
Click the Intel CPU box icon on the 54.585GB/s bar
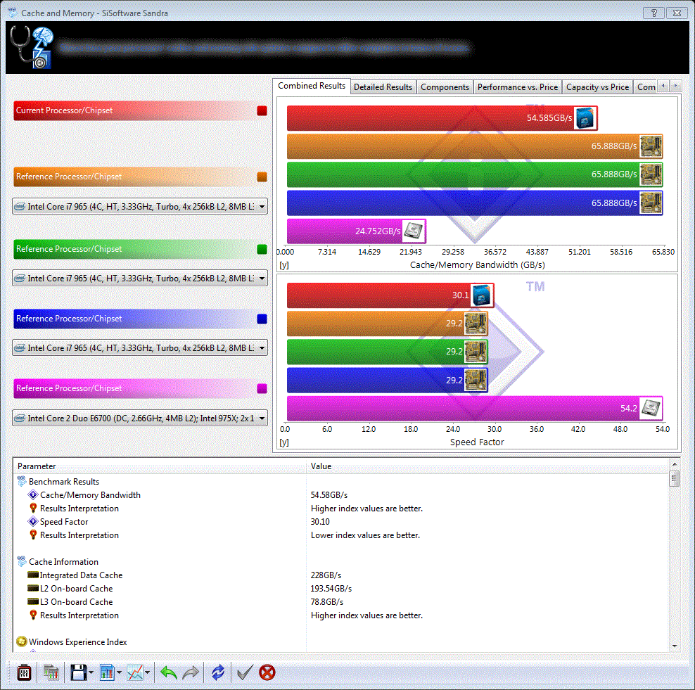point(585,118)
